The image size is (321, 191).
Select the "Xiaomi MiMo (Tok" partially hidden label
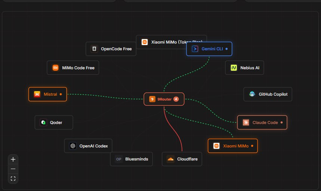169,42
